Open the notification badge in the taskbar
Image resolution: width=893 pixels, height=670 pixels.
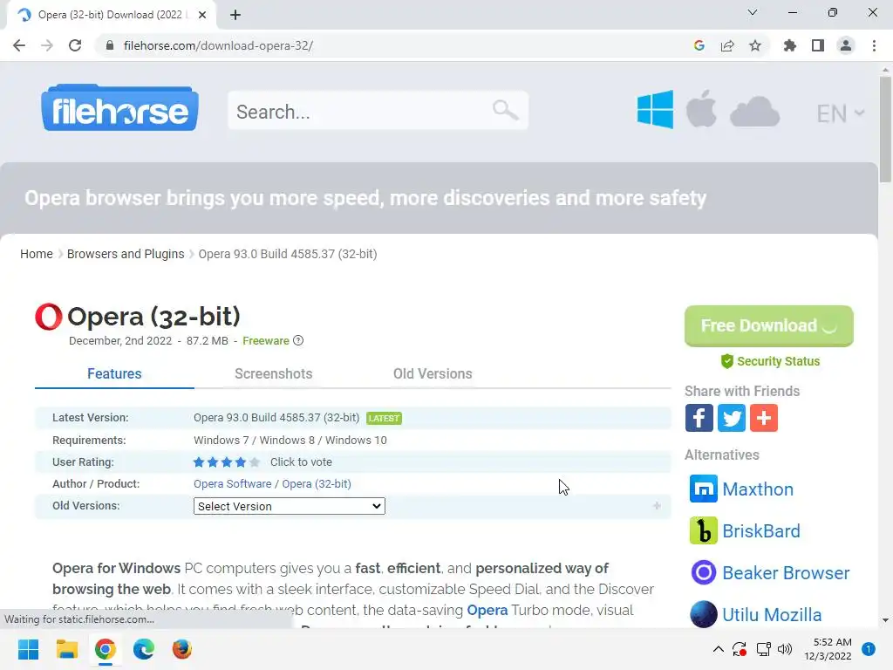point(868,649)
